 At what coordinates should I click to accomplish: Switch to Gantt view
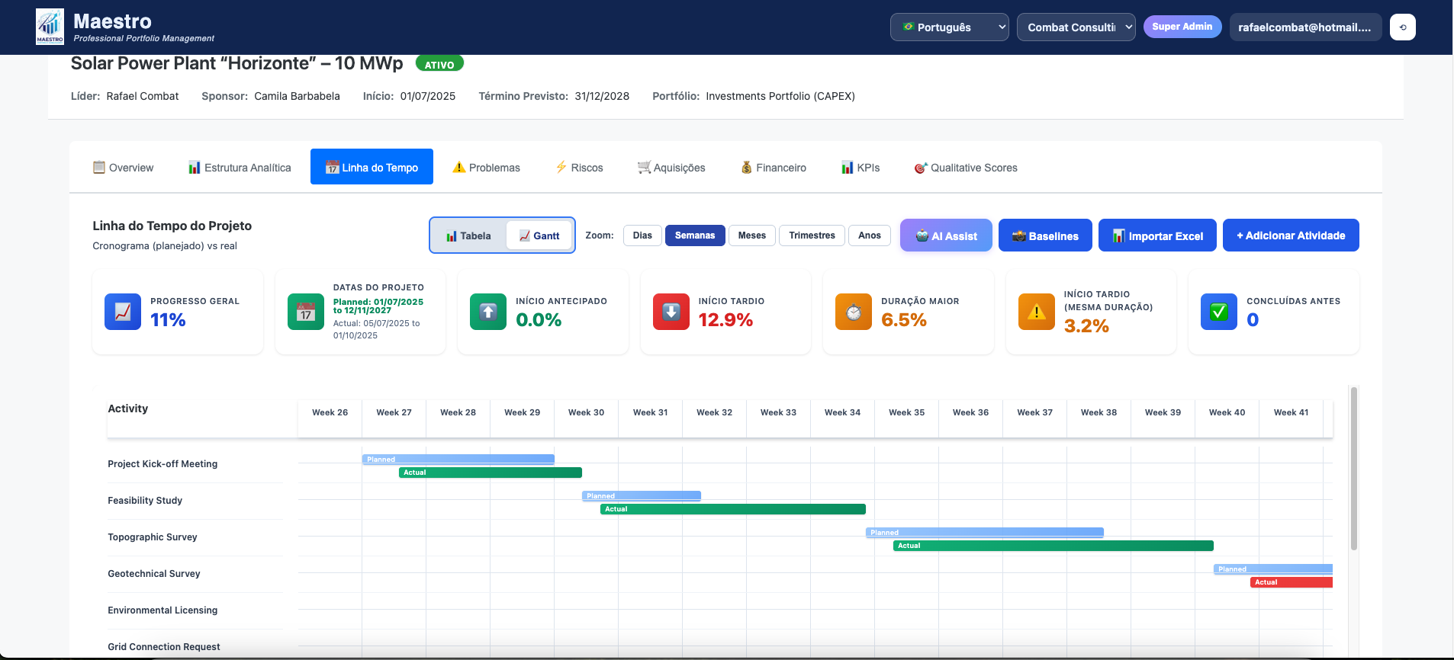(x=539, y=235)
